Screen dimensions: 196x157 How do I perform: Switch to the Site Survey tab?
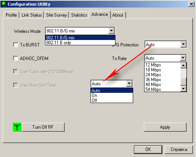pos(56,15)
